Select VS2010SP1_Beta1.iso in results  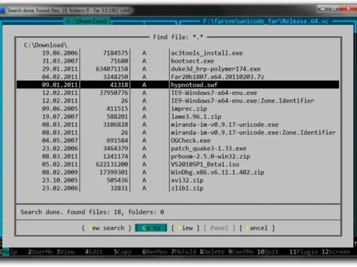[x=178, y=164]
